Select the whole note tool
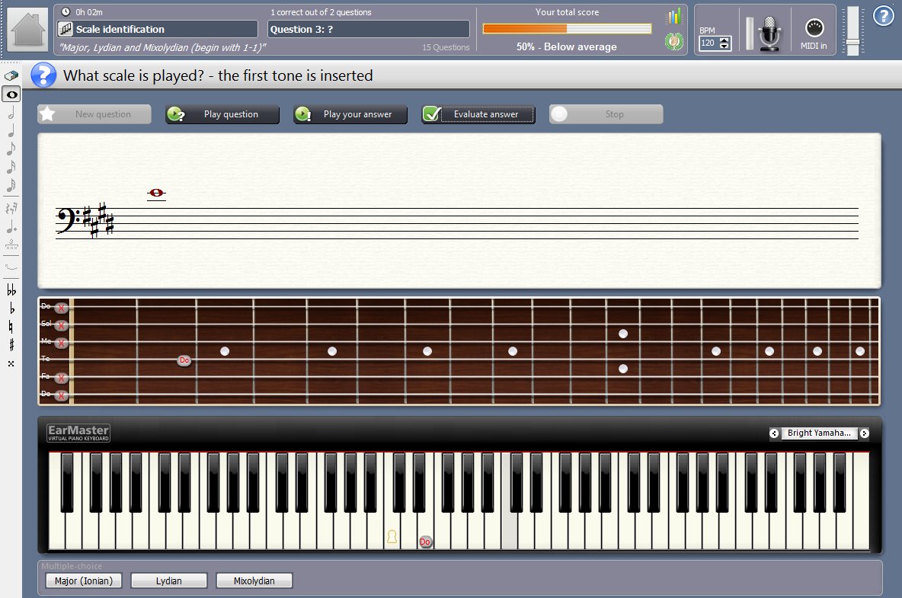This screenshot has height=598, width=902. [x=11, y=94]
